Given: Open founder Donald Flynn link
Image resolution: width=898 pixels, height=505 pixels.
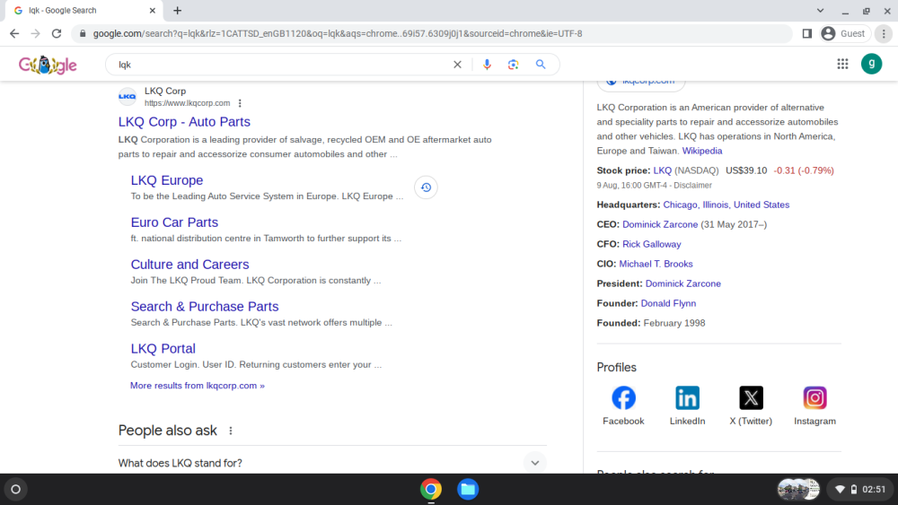Looking at the screenshot, I should tap(668, 304).
